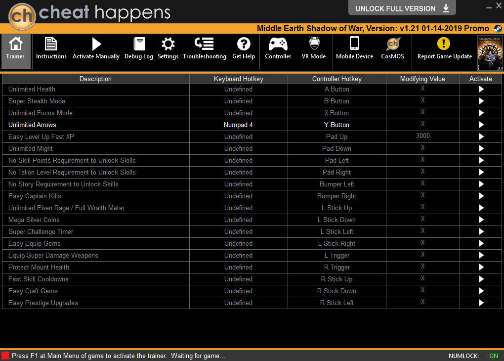This screenshot has width=504, height=361.
Task: Click the Activate column header
Action: click(481, 79)
